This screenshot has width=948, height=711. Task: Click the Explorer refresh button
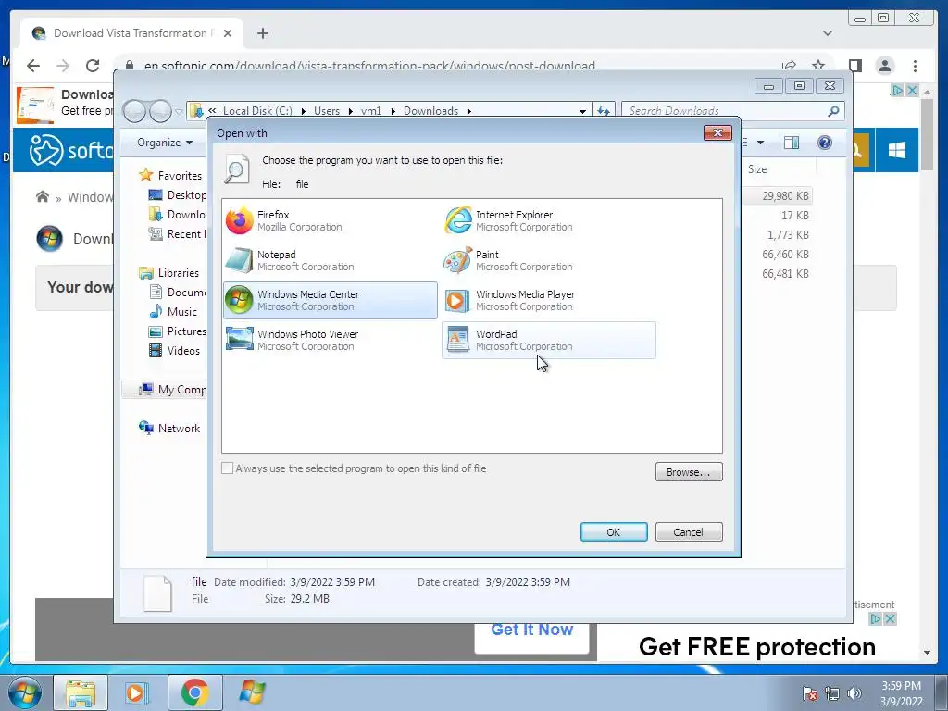click(604, 111)
